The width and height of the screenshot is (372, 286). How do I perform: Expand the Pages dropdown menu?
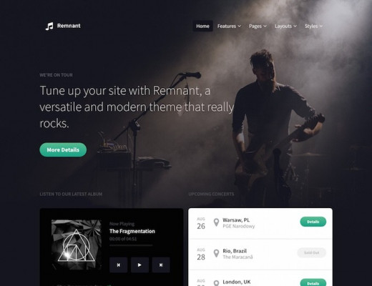click(x=258, y=26)
